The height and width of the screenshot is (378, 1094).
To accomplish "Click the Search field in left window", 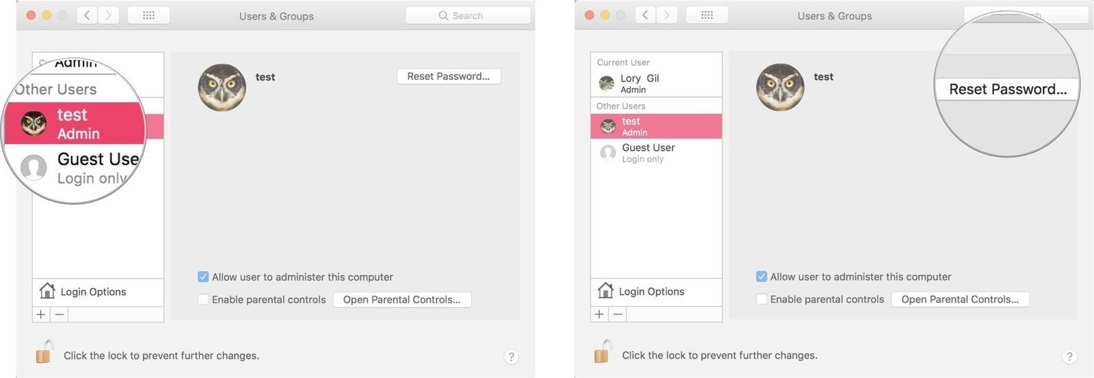I will pos(468,16).
